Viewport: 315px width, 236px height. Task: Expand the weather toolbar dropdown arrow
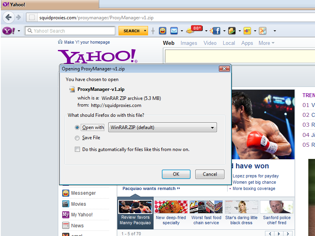[x=206, y=31]
